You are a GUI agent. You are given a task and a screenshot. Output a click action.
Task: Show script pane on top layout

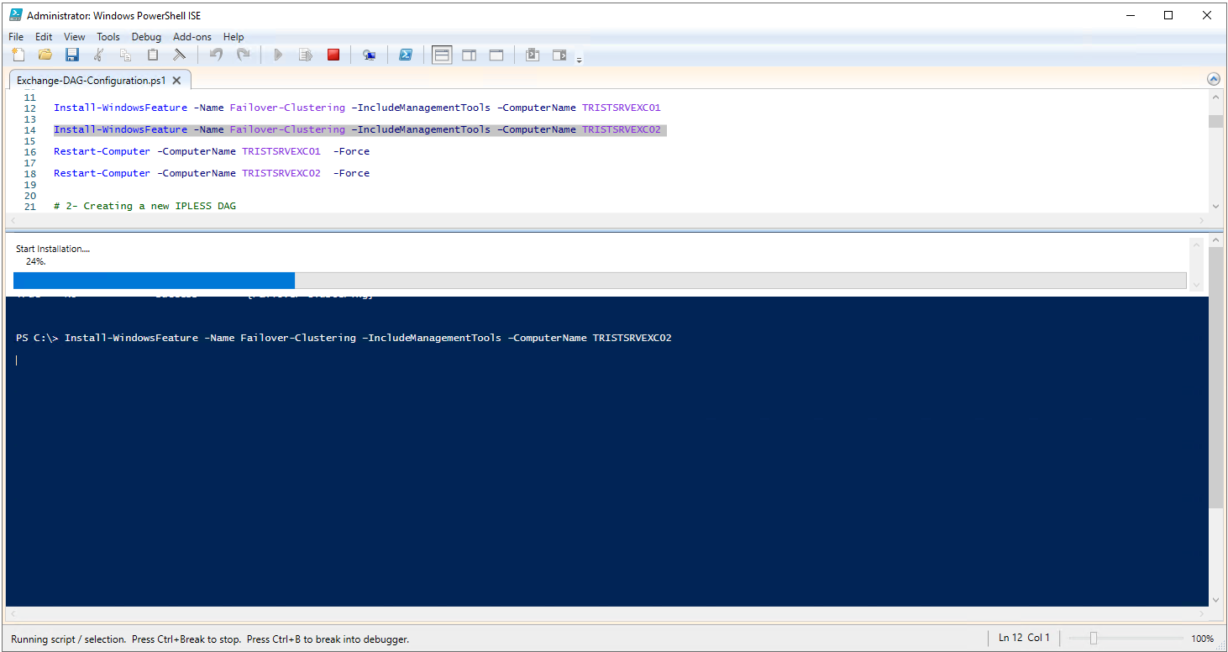(x=442, y=55)
